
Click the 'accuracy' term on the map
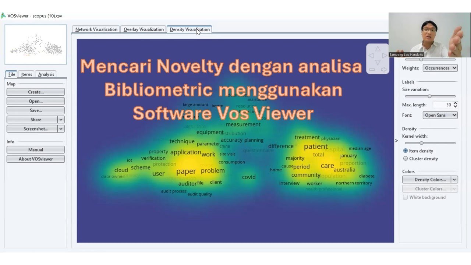(231, 140)
